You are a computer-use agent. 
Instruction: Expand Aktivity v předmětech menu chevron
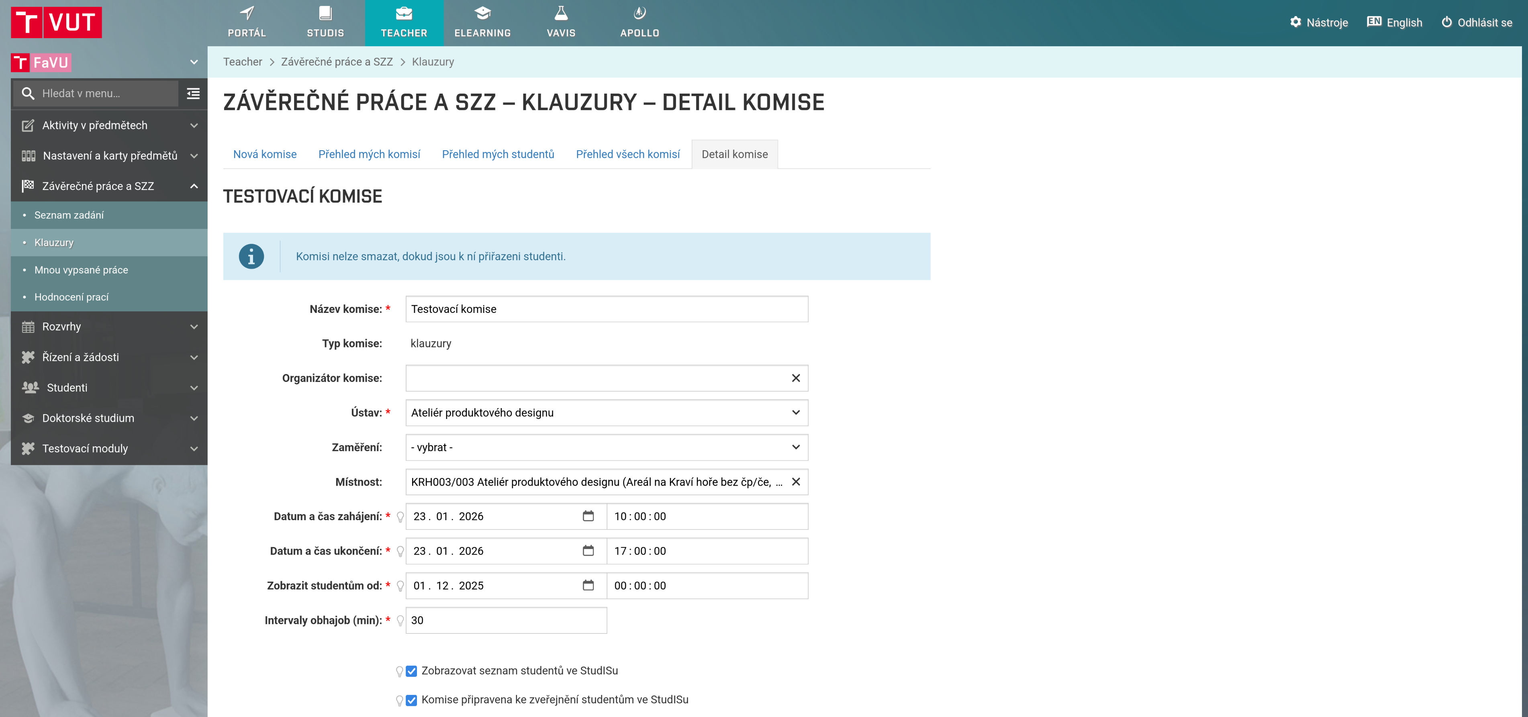[194, 125]
